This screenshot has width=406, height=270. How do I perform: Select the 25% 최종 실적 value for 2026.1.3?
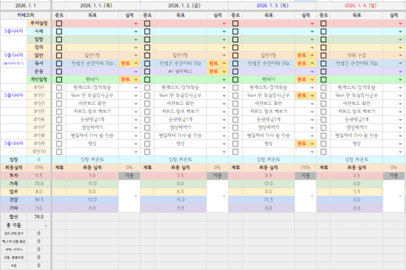(x=305, y=168)
